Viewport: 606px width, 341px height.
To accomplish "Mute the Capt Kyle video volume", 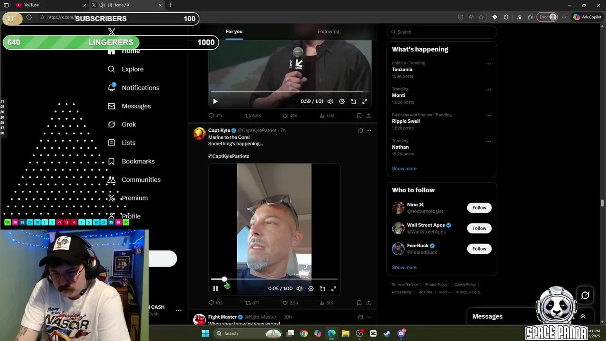I will (300, 288).
